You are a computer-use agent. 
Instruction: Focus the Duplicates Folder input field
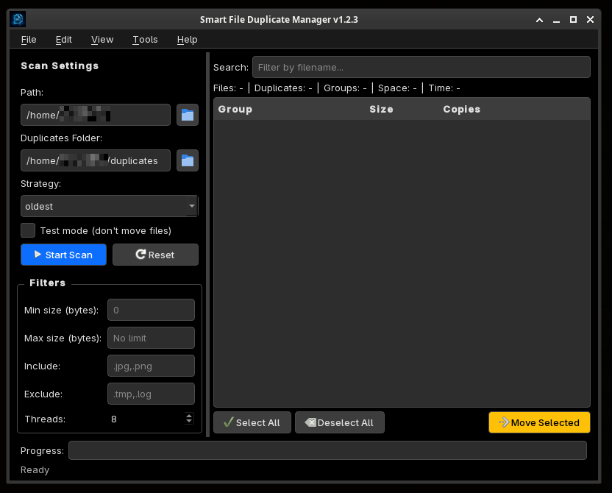96,160
